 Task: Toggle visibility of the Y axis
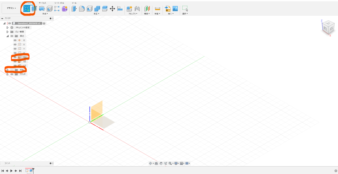point(15,49)
